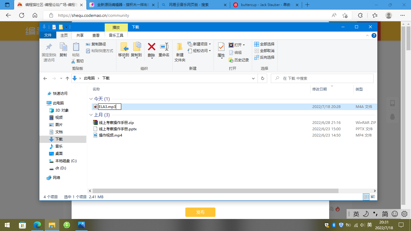Open the Open (打开) dropdown in ribbon
Screen dimensions: 411x231
tap(237, 45)
